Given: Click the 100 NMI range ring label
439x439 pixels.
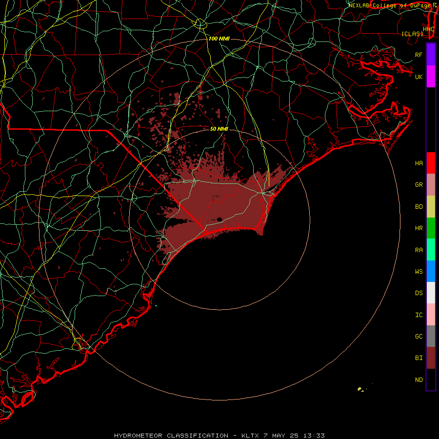Looking at the screenshot, I should (219, 39).
